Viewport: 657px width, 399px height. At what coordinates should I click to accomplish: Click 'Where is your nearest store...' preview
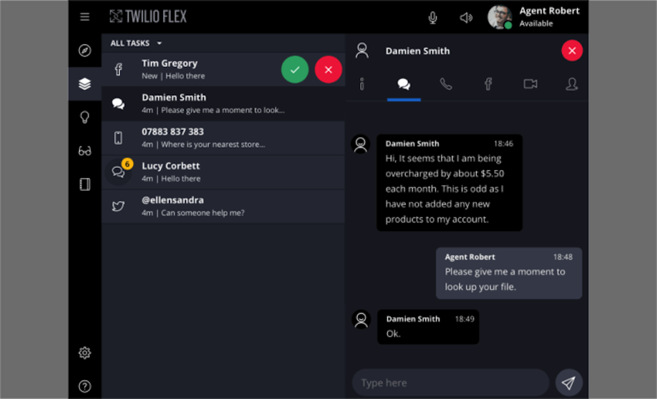[213, 144]
